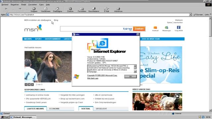Click the Hotmail icon on MSN
Image resolution: width=212 pixels, height=119 pixels.
coord(155,28)
